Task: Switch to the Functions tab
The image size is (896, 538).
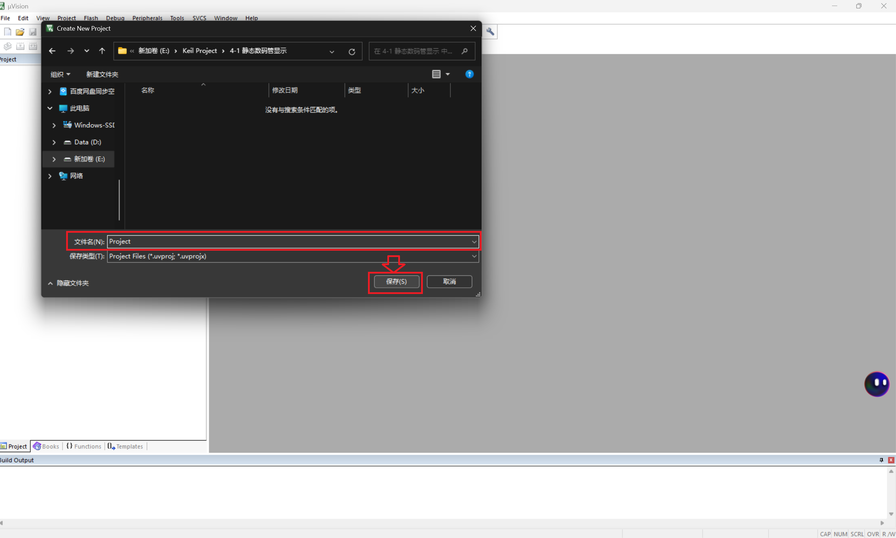Action: tap(84, 446)
